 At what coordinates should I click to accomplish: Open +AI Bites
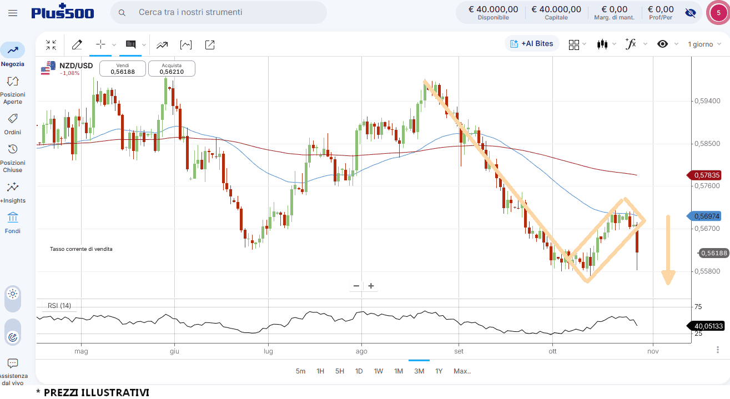point(532,43)
